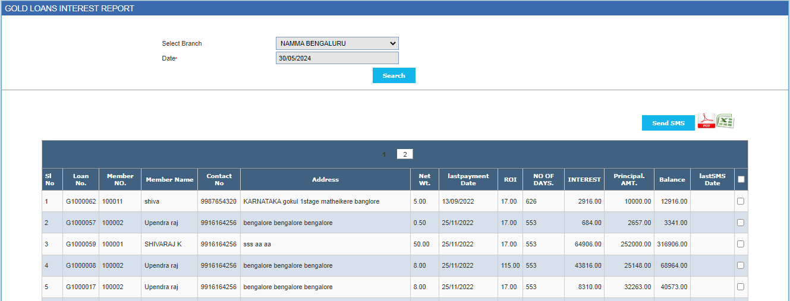The height and width of the screenshot is (301, 790).
Task: Click the INTEREST column header
Action: pyautogui.click(x=584, y=179)
